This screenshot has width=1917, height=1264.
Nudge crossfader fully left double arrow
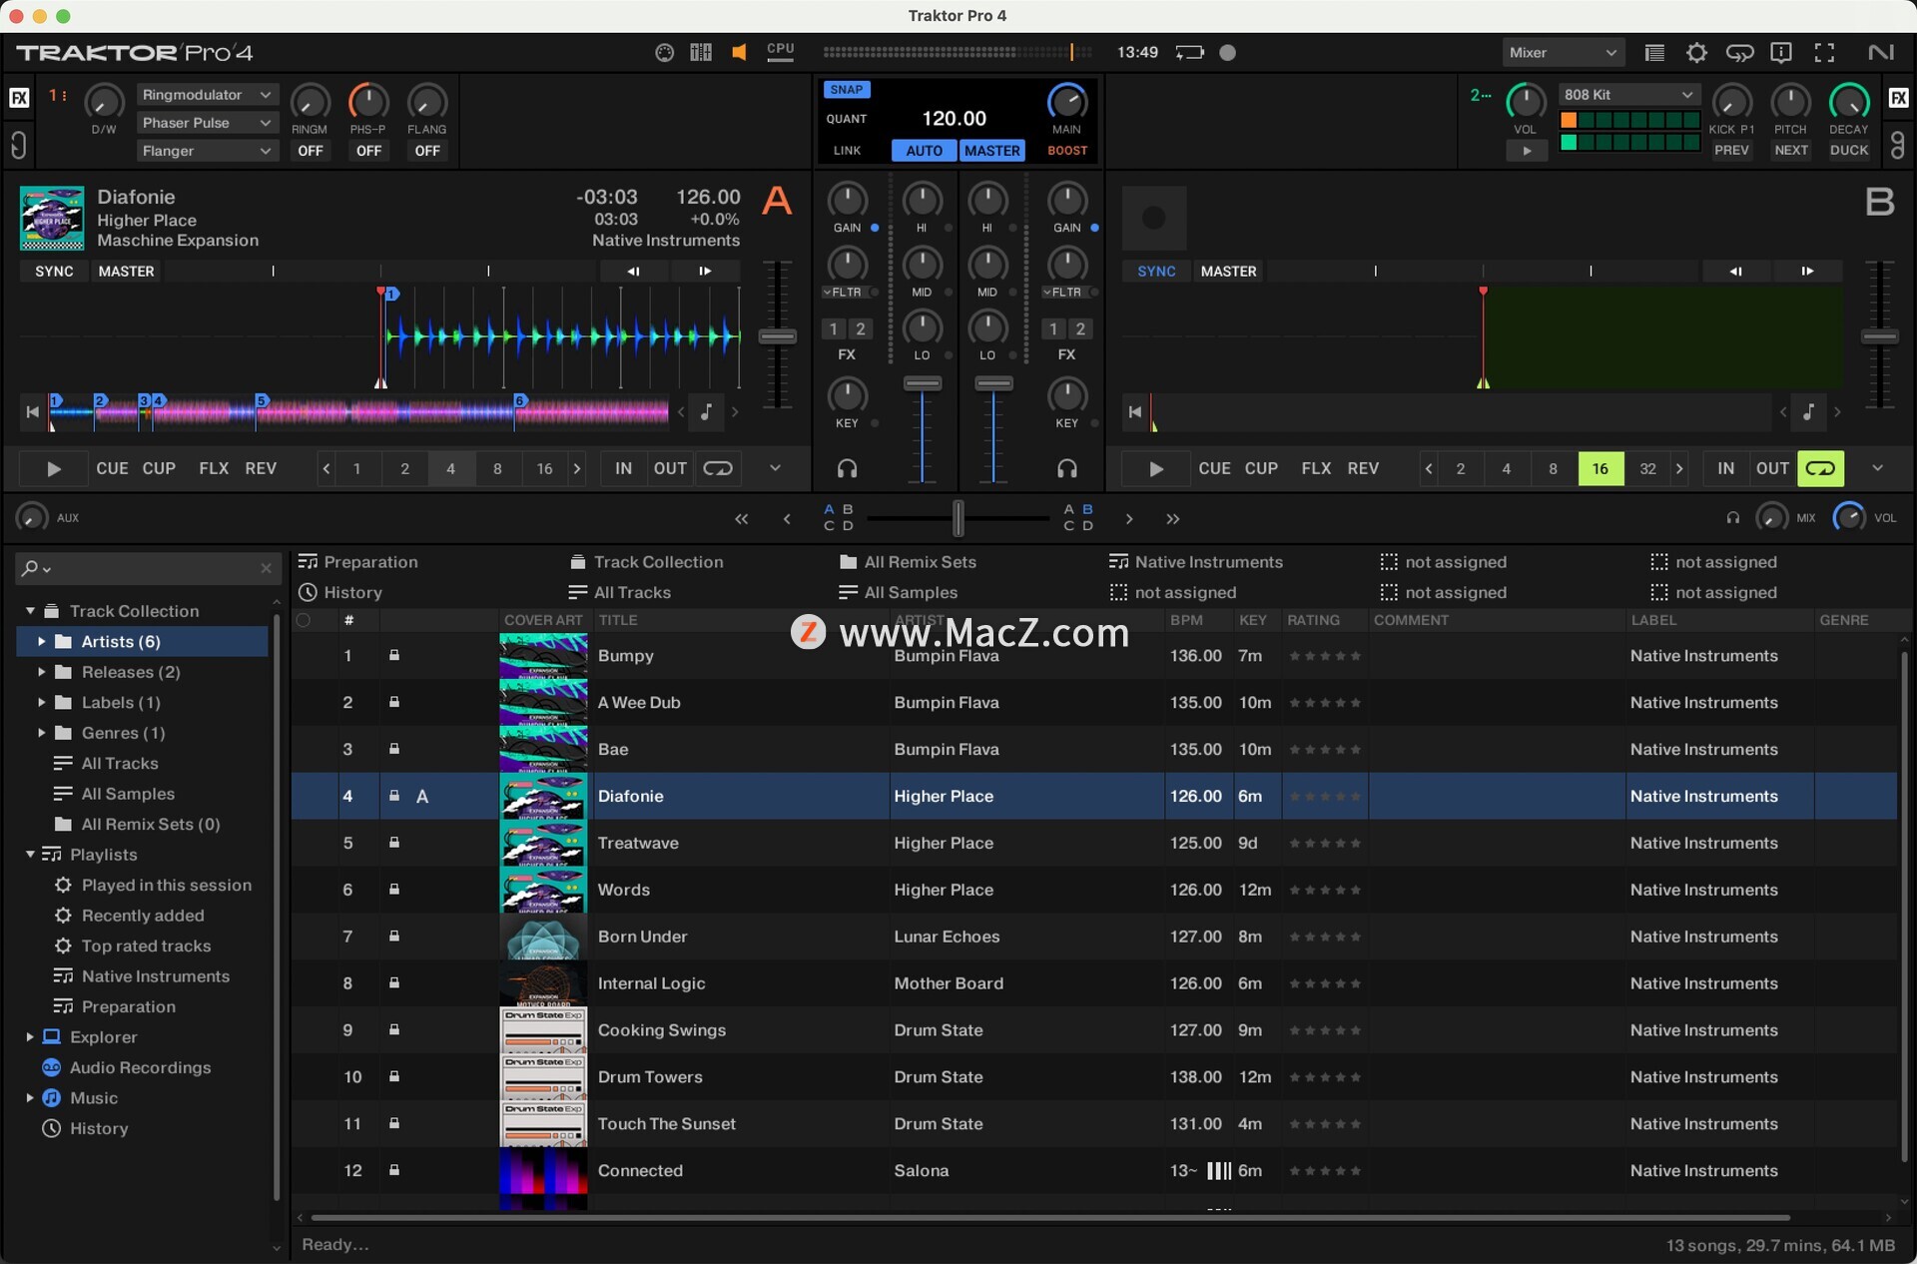pos(741,519)
